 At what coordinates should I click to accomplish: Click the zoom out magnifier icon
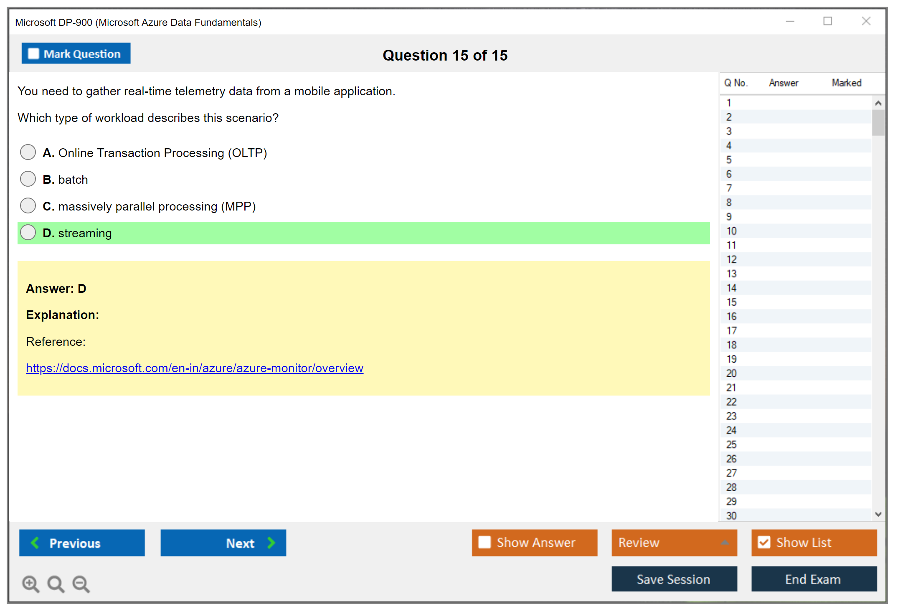(81, 584)
